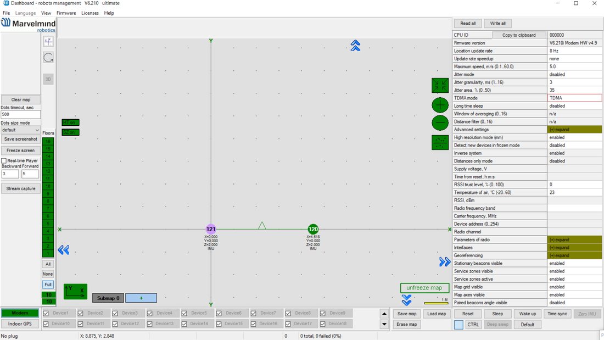Viewport: 604px width, 340px height.
Task: Click the XY axes tool icon
Action: tap(48, 41)
